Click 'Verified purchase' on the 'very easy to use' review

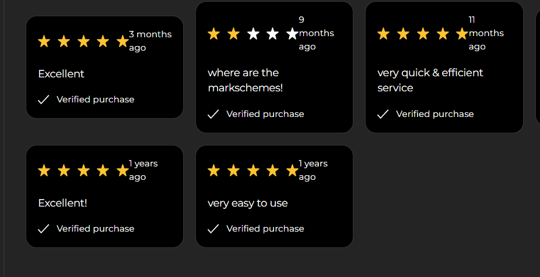(x=265, y=229)
